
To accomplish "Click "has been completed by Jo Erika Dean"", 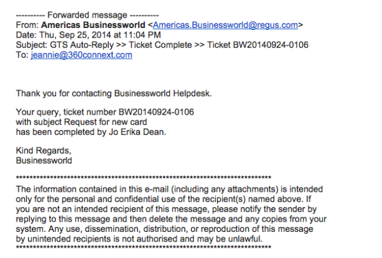I will [x=92, y=132].
